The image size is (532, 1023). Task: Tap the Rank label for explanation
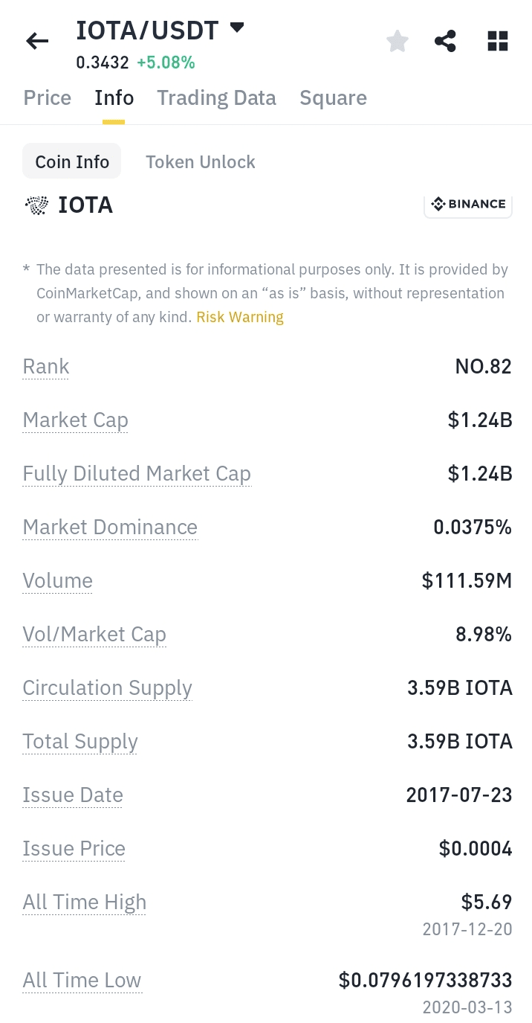46,367
